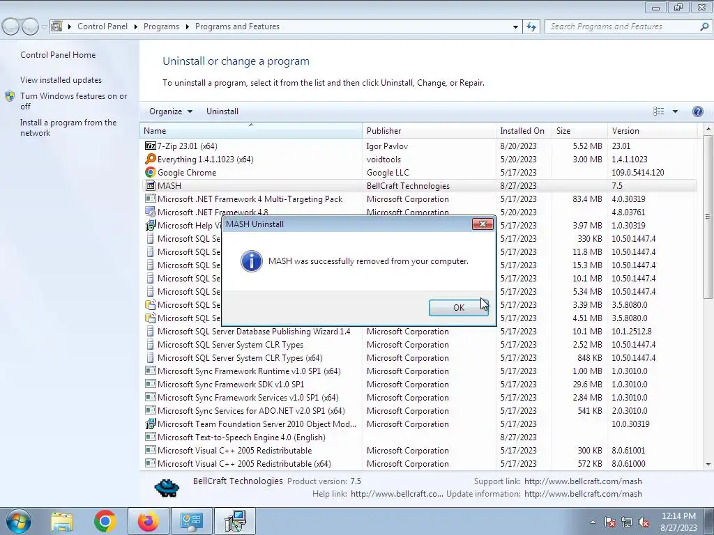Image resolution: width=714 pixels, height=535 pixels.
Task: Click the shield icon for Windows features
Action: click(x=10, y=96)
